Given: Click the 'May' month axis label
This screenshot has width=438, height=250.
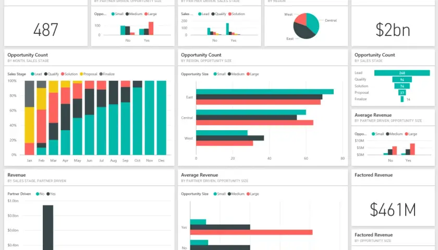Looking at the screenshot, I should click(x=77, y=160).
